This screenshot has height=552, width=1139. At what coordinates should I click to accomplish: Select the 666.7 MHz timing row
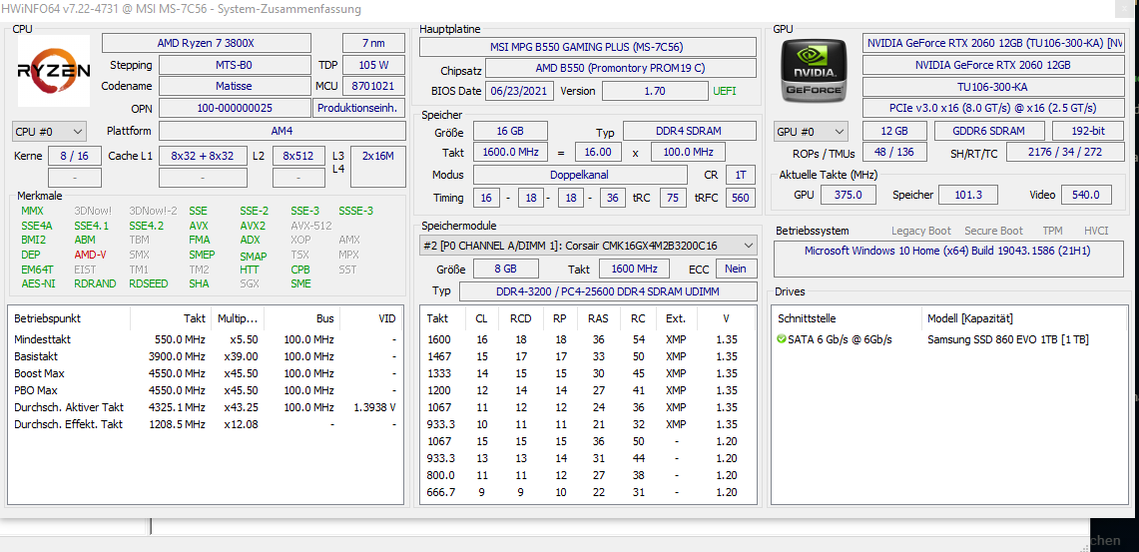tap(588, 492)
